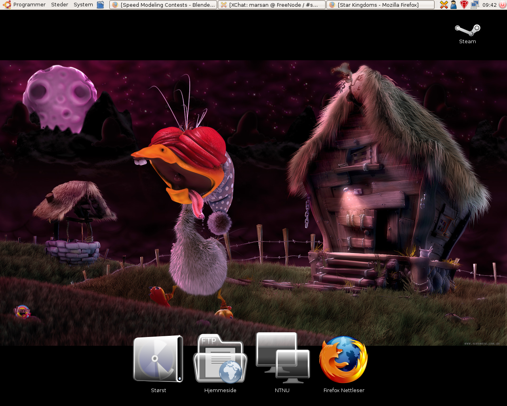
Task: Click the red gem tray icon
Action: 464,5
